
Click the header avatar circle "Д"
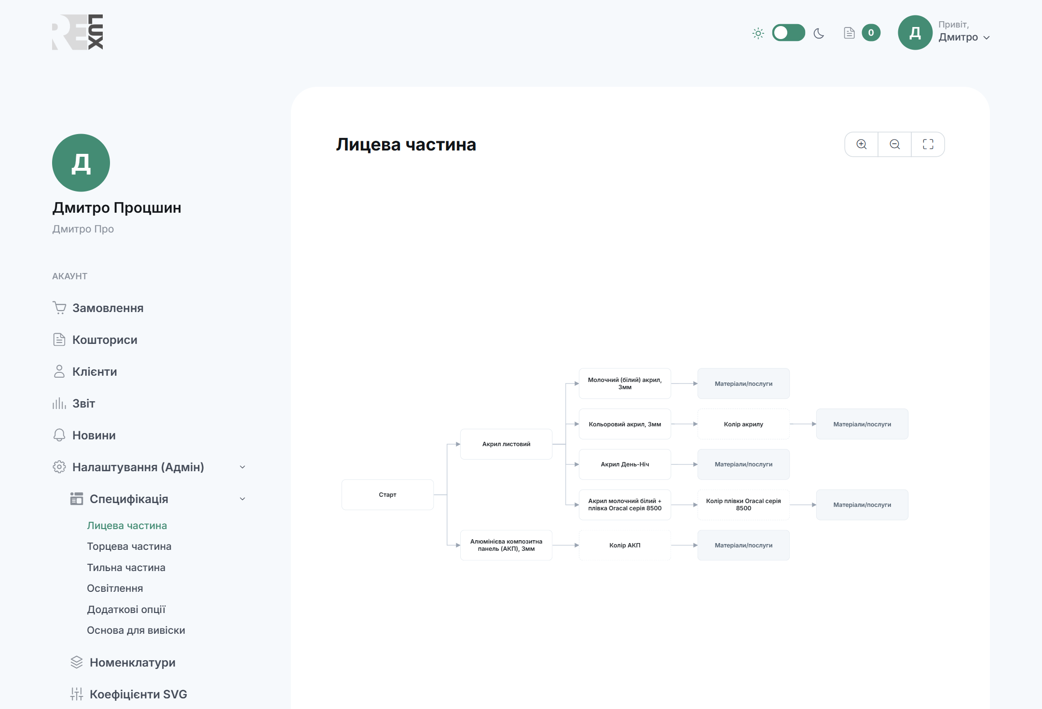(x=915, y=33)
